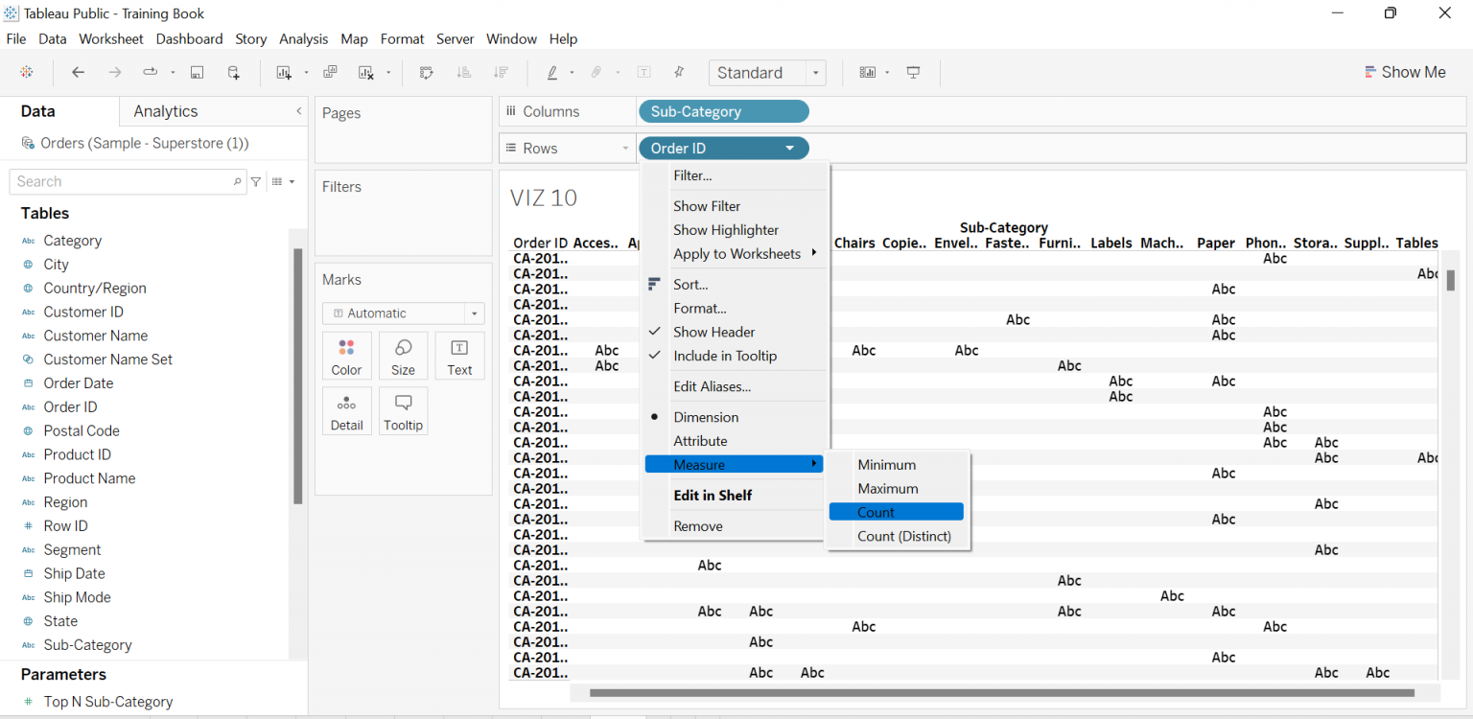
Task: Open the Order ID pill dropdown arrow
Action: click(x=790, y=148)
